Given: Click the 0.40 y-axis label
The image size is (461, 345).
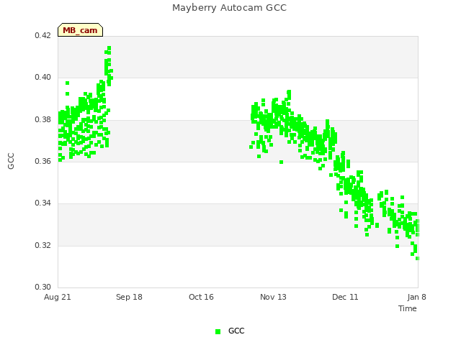Looking at the screenshot, I should (42, 77).
